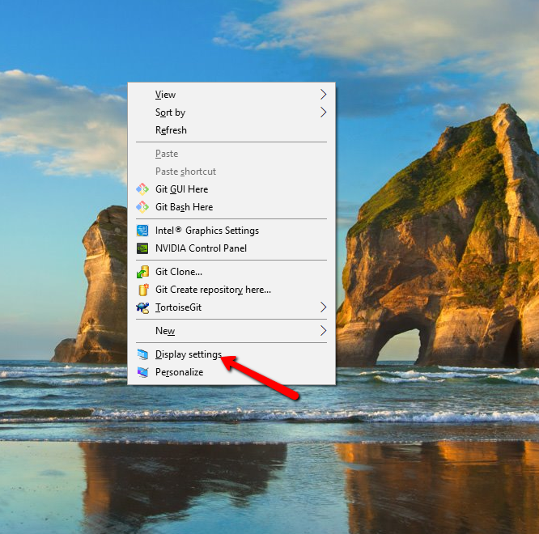Click the Display settings monitor icon

142,354
